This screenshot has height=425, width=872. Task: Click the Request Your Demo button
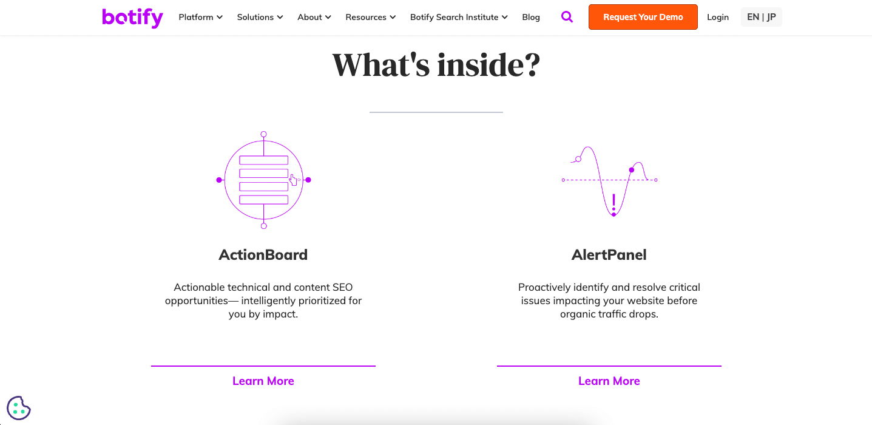coord(643,17)
